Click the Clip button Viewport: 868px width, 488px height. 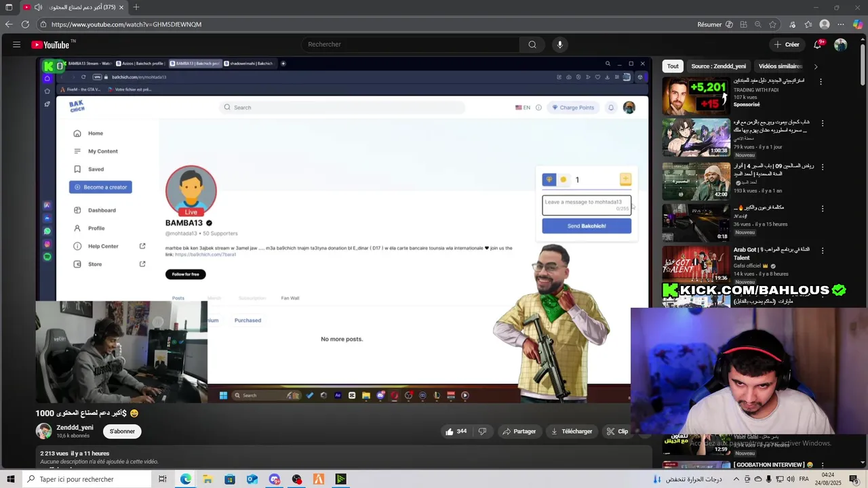tap(617, 431)
